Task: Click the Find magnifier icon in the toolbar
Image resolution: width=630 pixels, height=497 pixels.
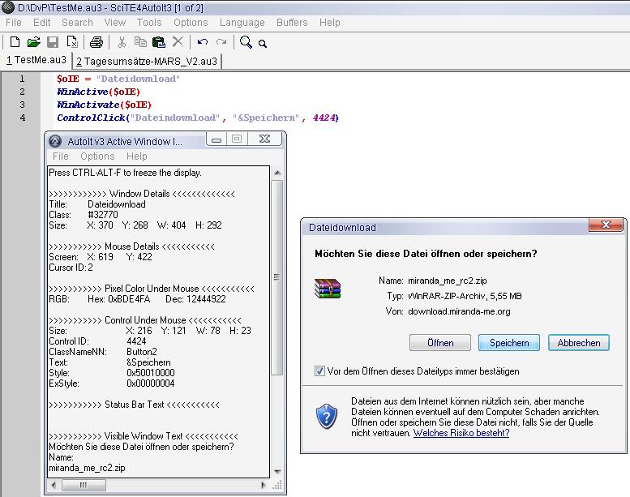Action: (x=245, y=42)
